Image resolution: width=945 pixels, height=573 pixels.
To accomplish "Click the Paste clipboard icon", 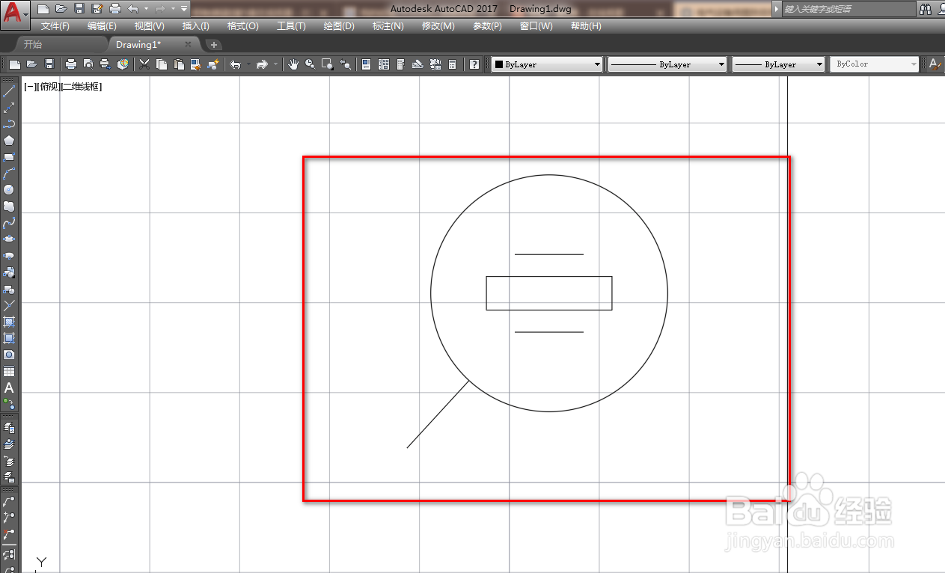I will [179, 64].
